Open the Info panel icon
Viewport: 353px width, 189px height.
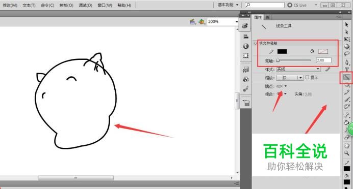(x=245, y=46)
